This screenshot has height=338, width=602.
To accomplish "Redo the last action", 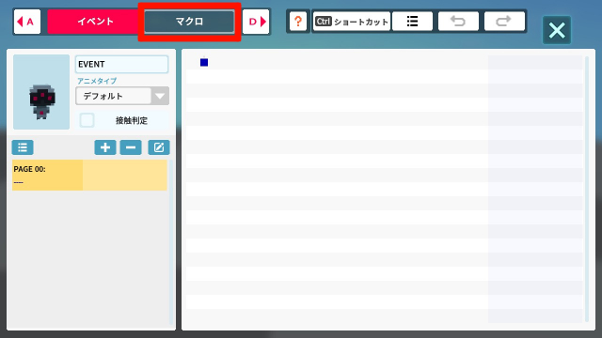I will click(504, 21).
